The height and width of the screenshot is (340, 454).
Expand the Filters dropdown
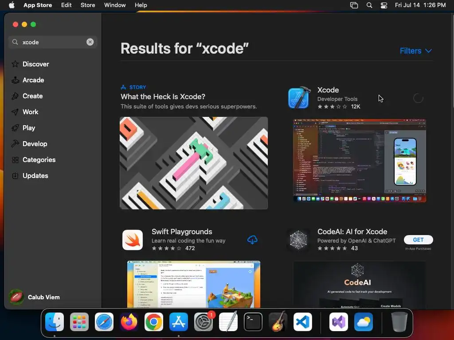coord(415,51)
